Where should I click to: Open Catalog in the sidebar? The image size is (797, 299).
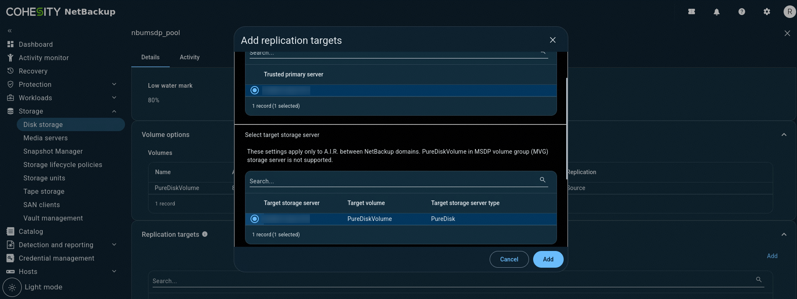tap(31, 231)
